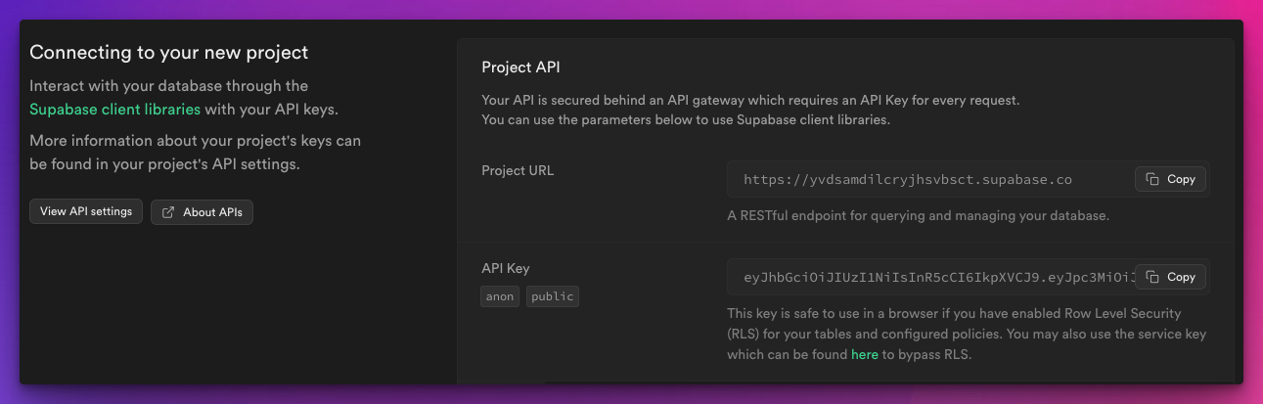This screenshot has height=404, width=1263.
Task: Click the external-link icon on About APIs
Action: 169,212
